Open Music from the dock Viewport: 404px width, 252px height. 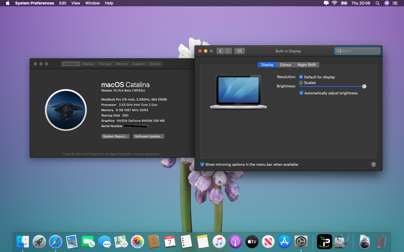pos(219,241)
